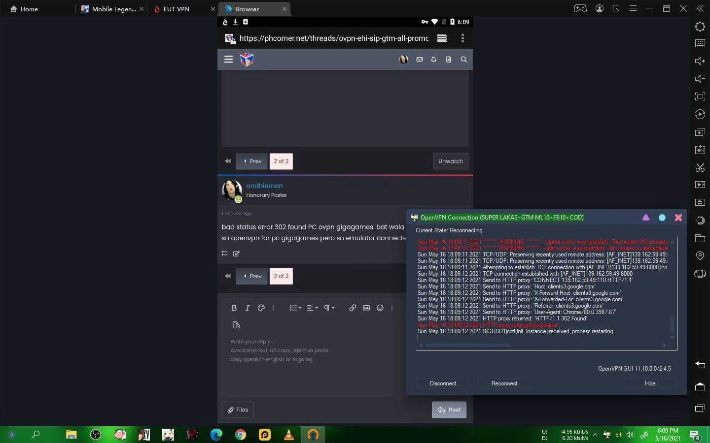Insert a link in the reply editor
Image resolution: width=710 pixels, height=443 pixels.
pos(353,308)
